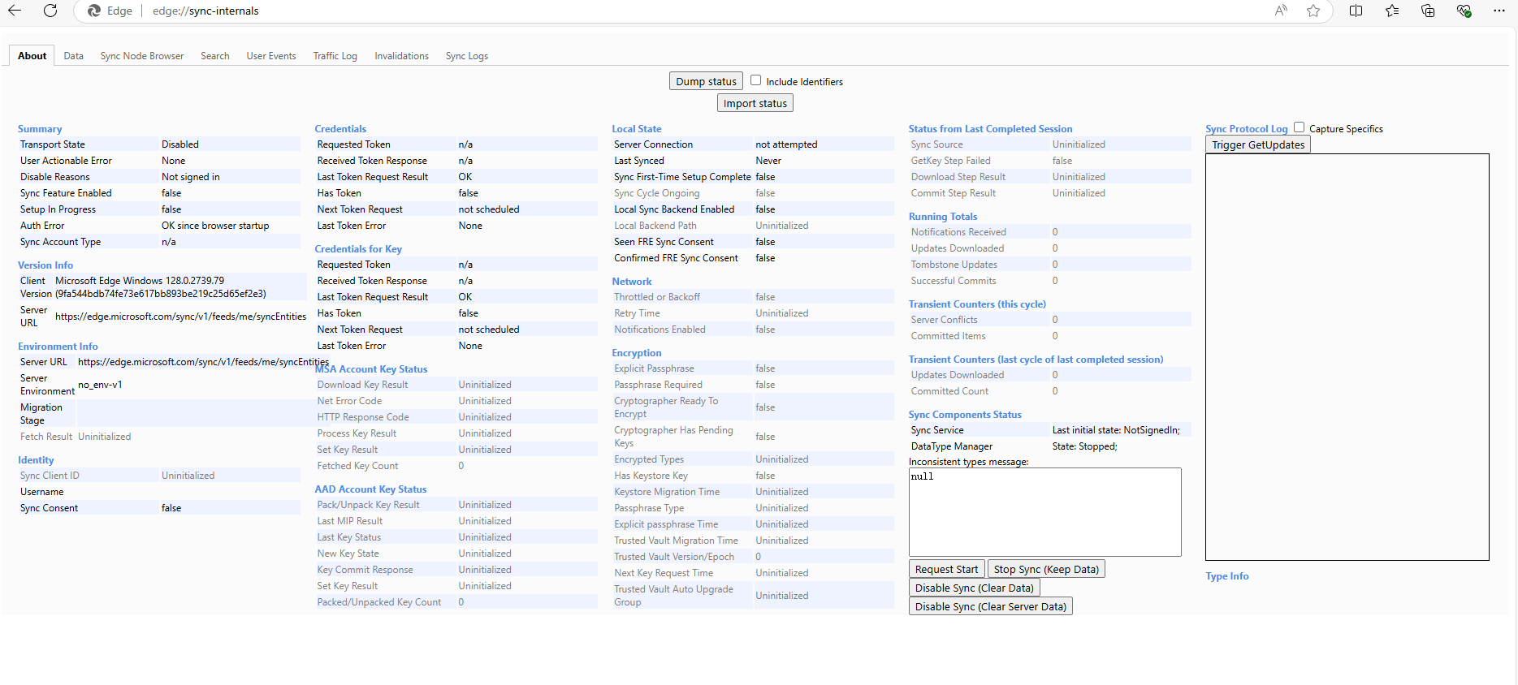Click the Tombstone Updates label
Viewport: 1518px width, 685px height.
[954, 265]
